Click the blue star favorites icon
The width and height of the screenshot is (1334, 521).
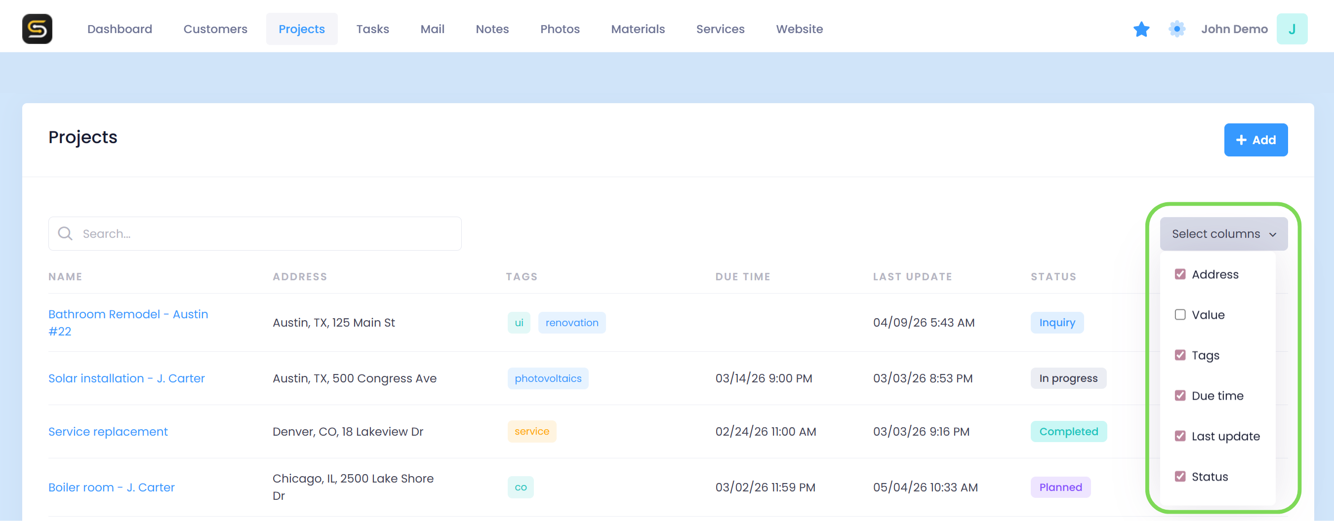(x=1141, y=29)
